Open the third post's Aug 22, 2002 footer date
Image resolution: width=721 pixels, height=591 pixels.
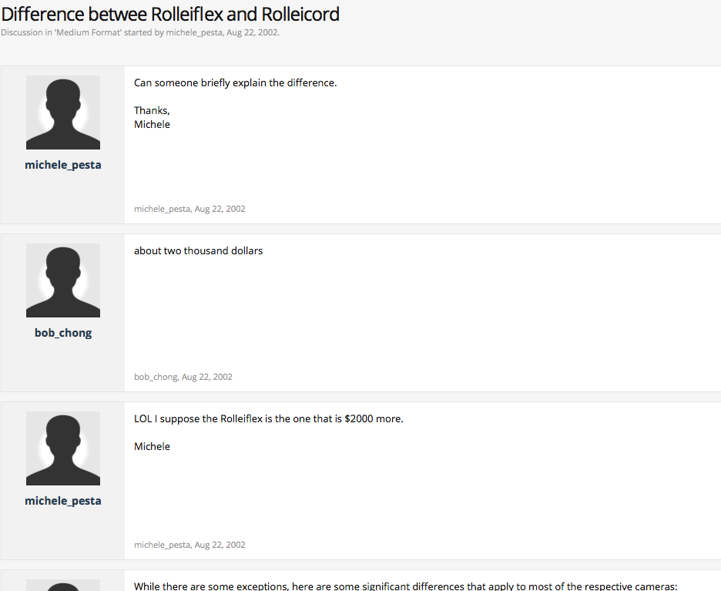[220, 545]
